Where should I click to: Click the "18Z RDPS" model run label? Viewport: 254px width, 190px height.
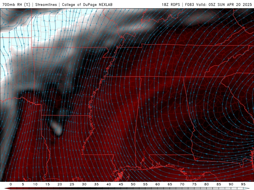point(171,4)
